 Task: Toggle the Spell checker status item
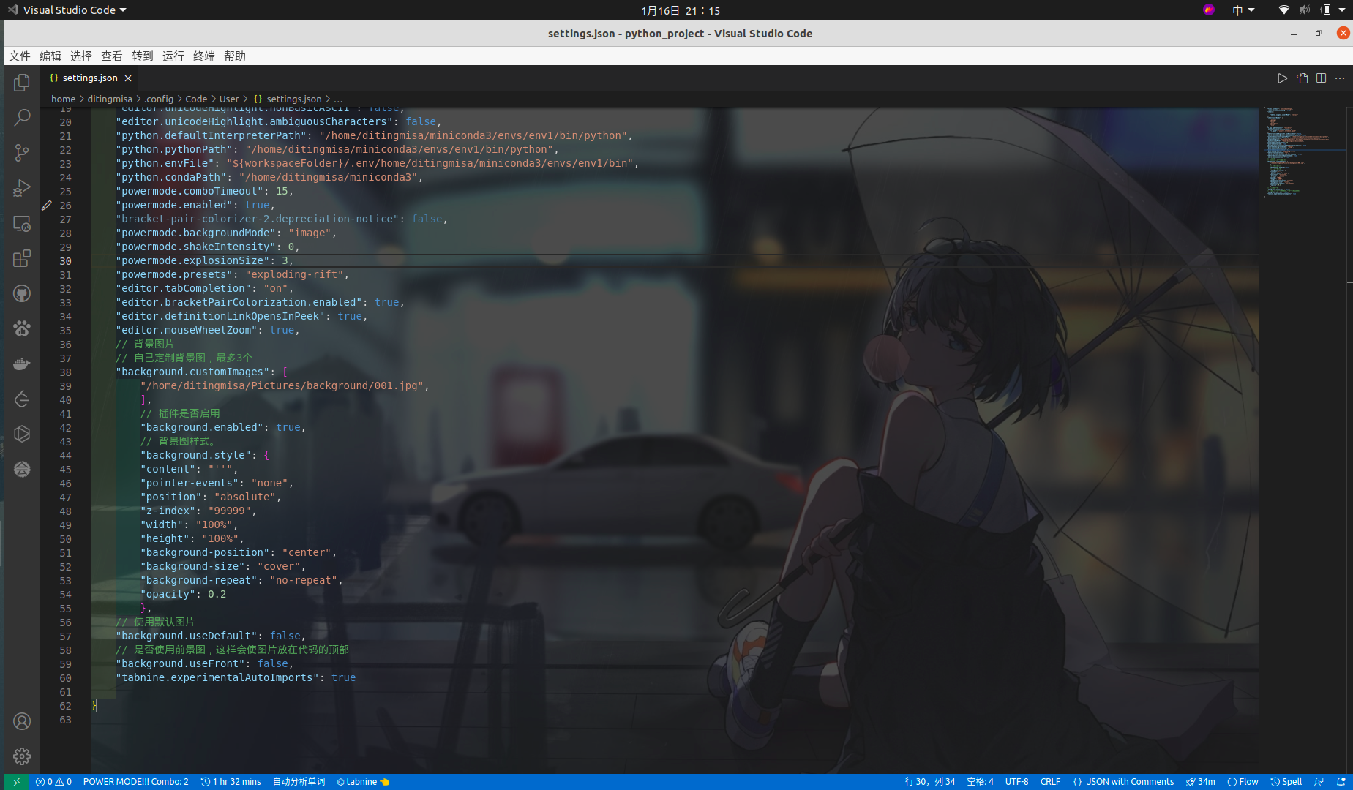click(x=1286, y=782)
